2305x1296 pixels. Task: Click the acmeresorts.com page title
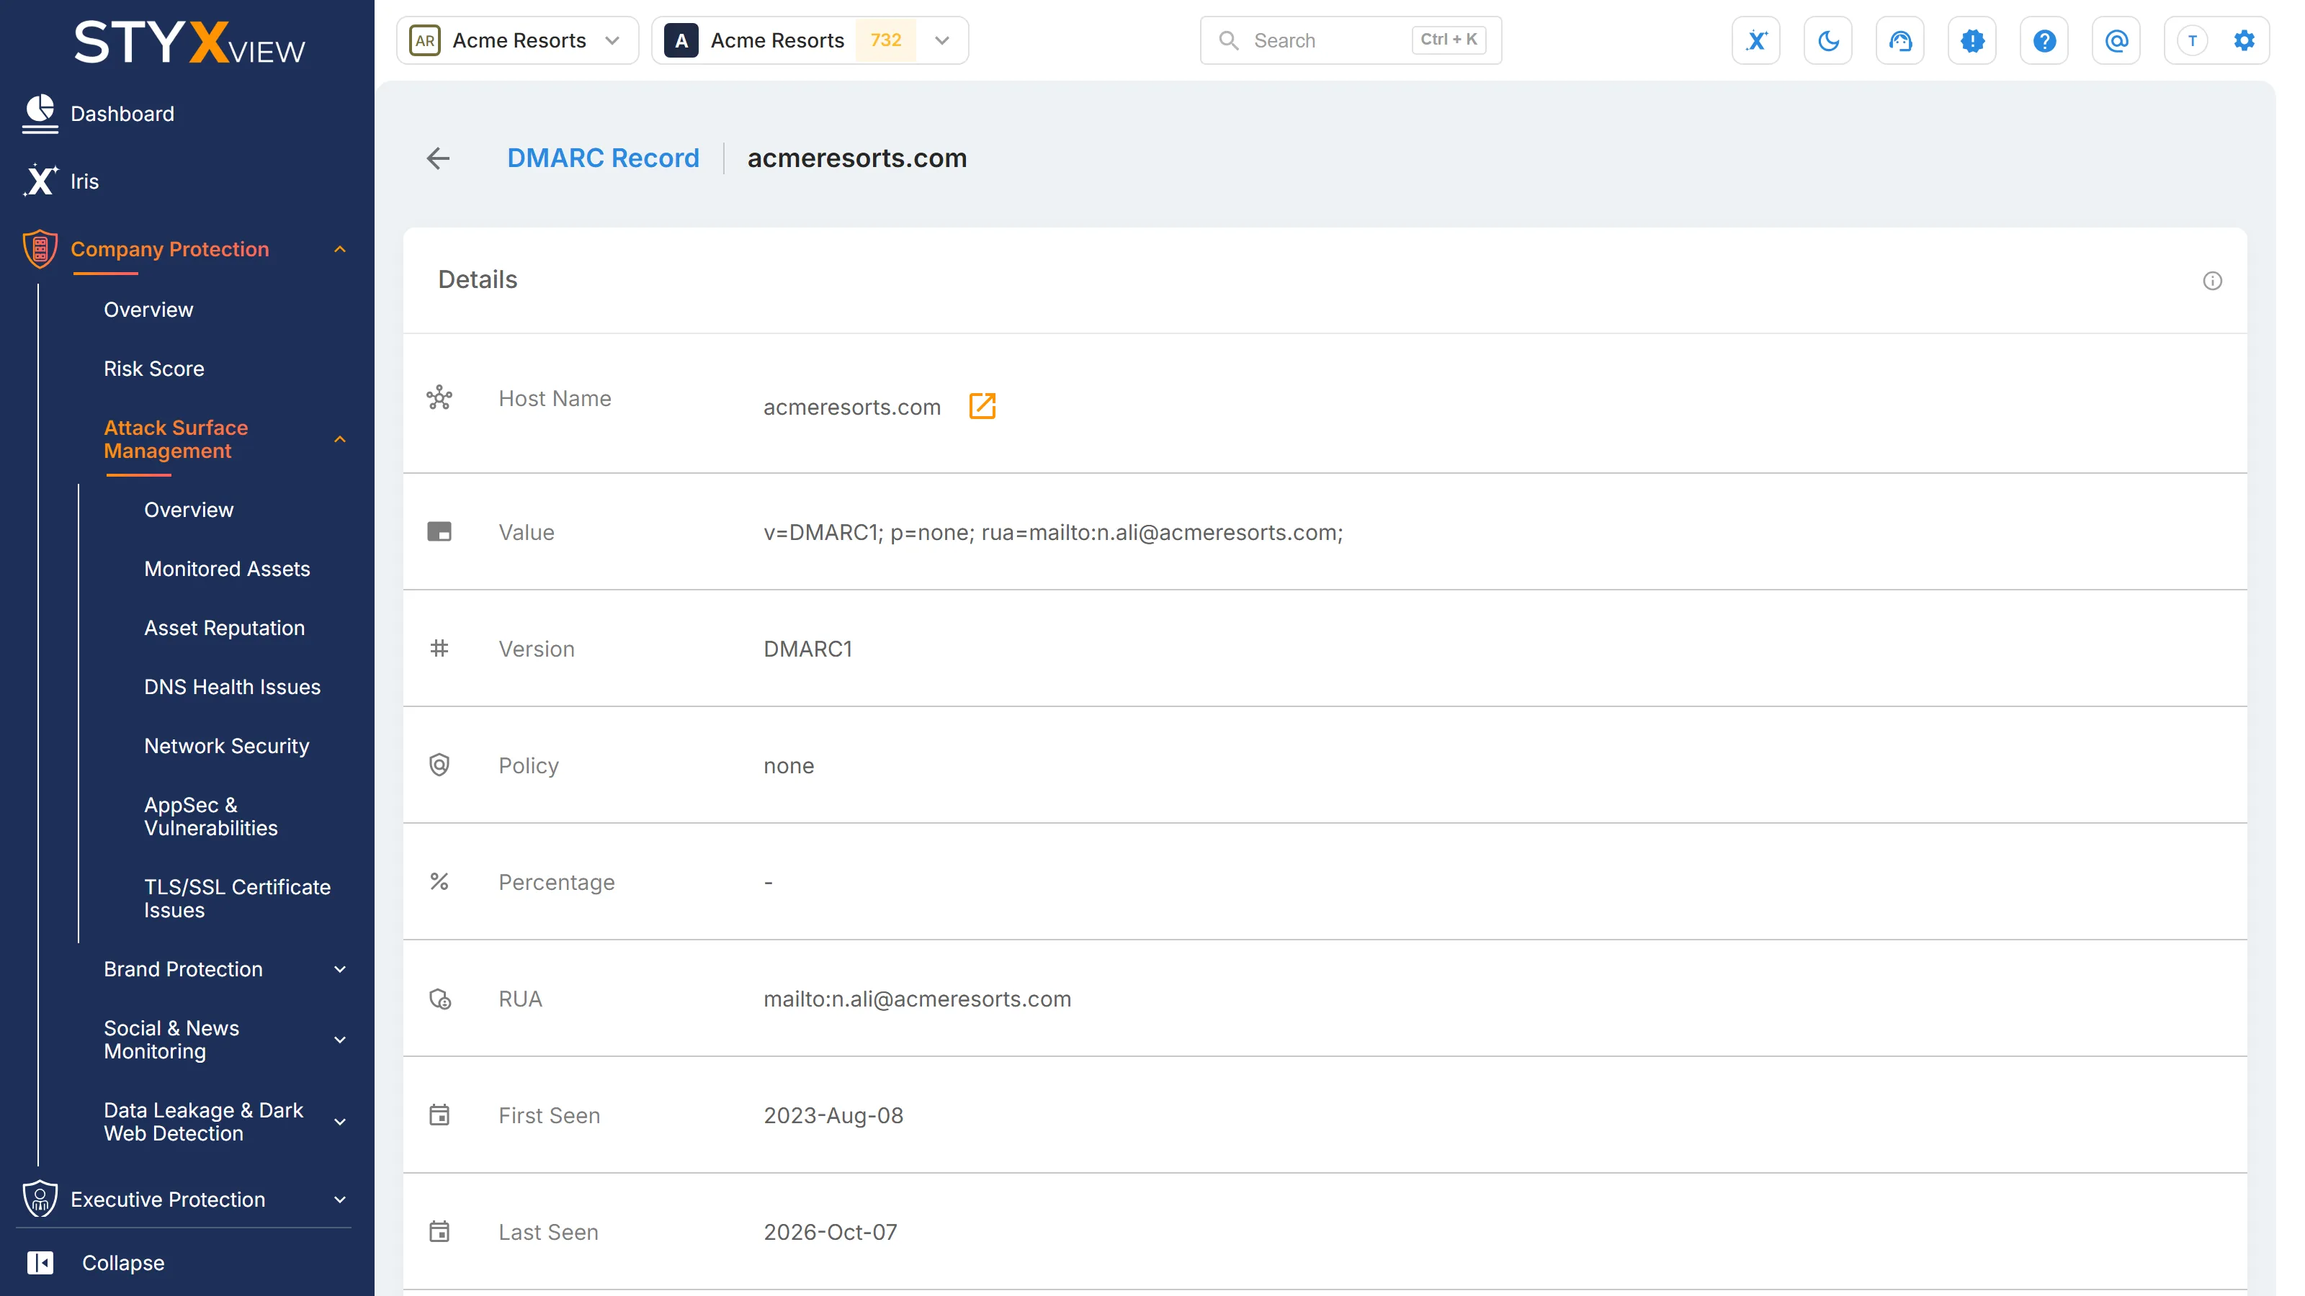857,158
